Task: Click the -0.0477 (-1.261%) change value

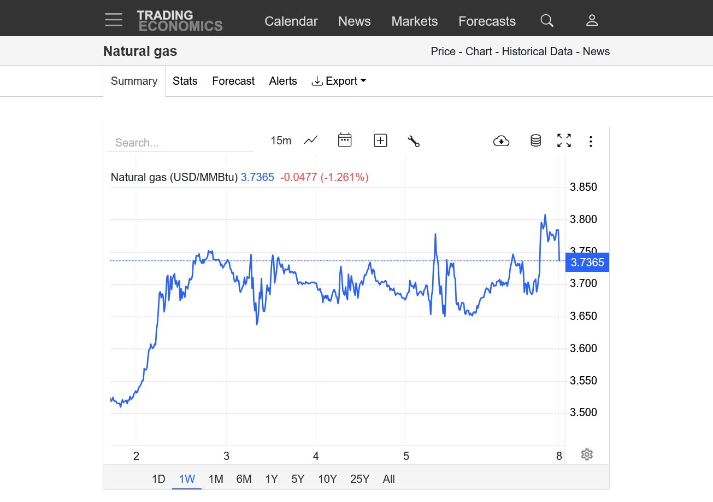Action: pos(325,177)
